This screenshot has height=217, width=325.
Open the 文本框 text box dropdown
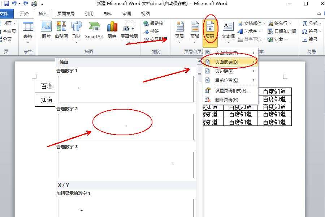pyautogui.click(x=228, y=32)
